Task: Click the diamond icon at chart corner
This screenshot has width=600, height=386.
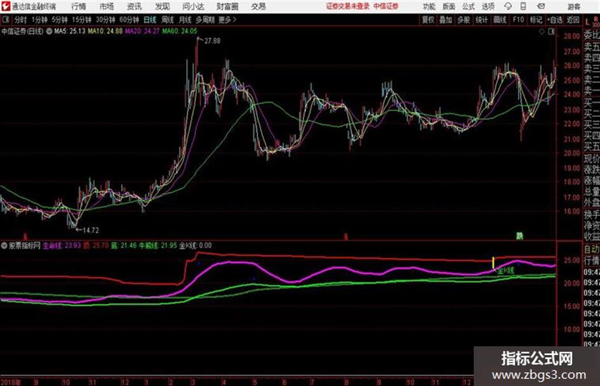Action: (x=542, y=32)
